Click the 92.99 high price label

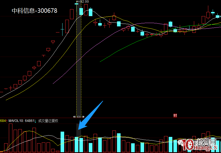click(x=84, y=2)
